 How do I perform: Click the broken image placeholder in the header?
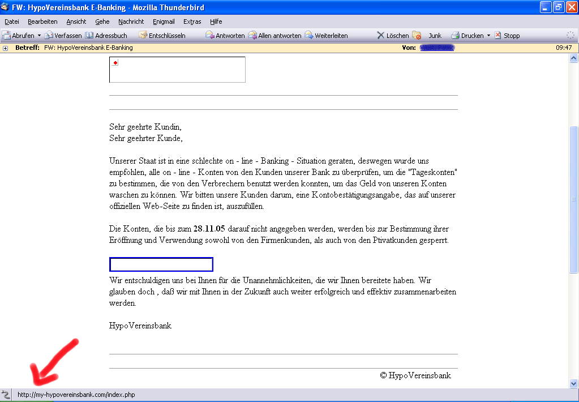177,70
